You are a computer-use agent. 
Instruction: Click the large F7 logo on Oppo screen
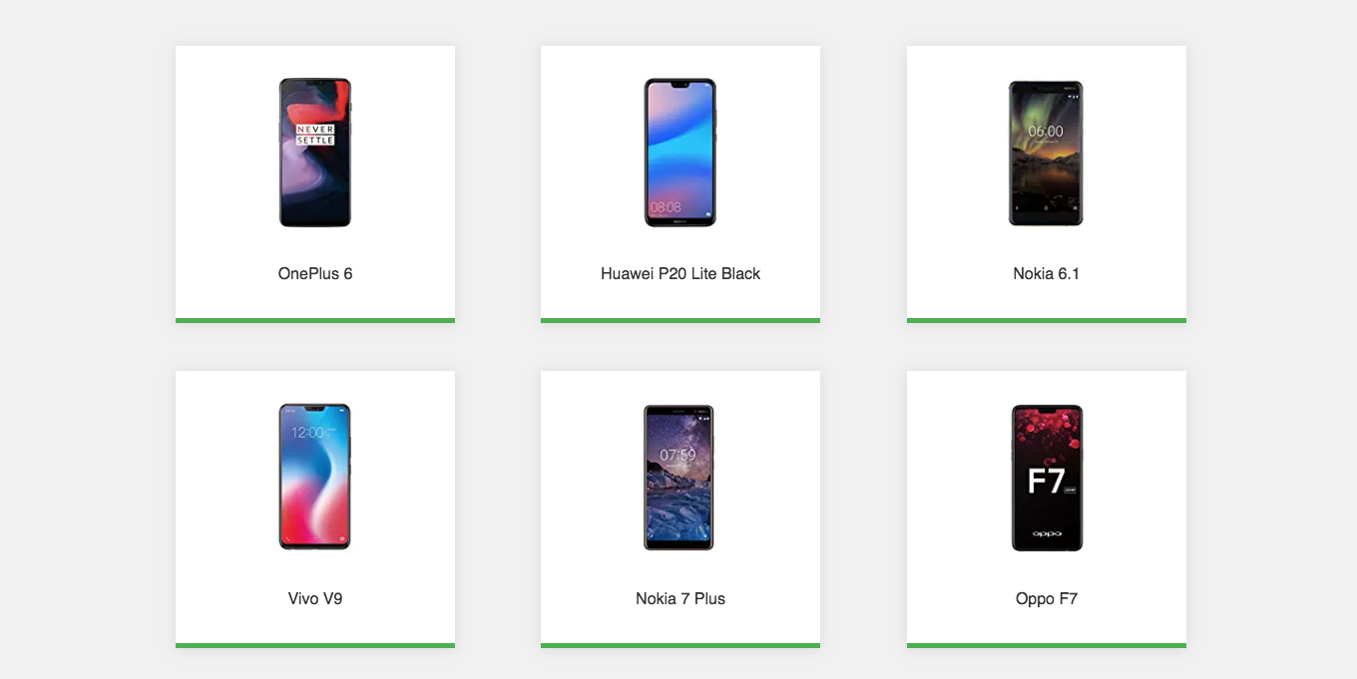[1046, 482]
